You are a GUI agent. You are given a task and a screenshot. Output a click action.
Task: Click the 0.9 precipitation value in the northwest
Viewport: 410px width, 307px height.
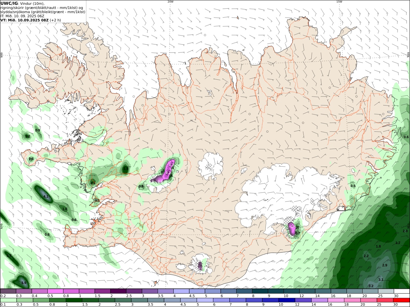(x=37, y=130)
